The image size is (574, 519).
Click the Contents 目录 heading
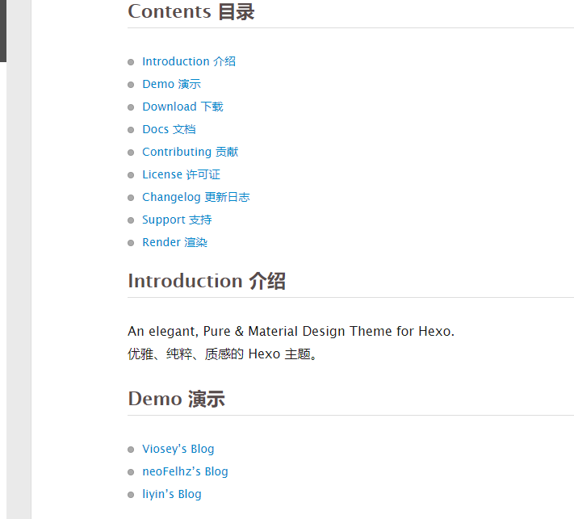pyautogui.click(x=191, y=11)
